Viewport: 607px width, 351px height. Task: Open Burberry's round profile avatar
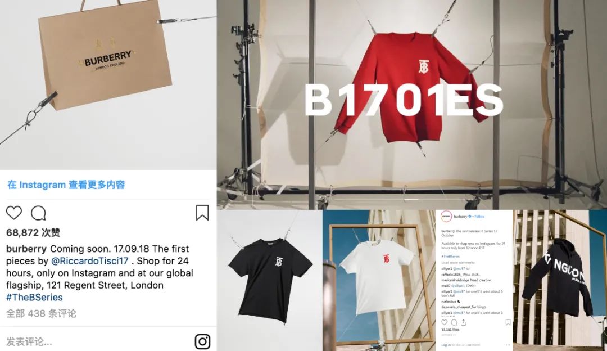[x=446, y=217]
